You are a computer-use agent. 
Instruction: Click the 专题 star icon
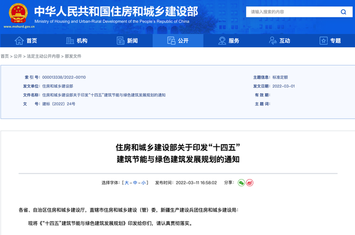pos(323,40)
